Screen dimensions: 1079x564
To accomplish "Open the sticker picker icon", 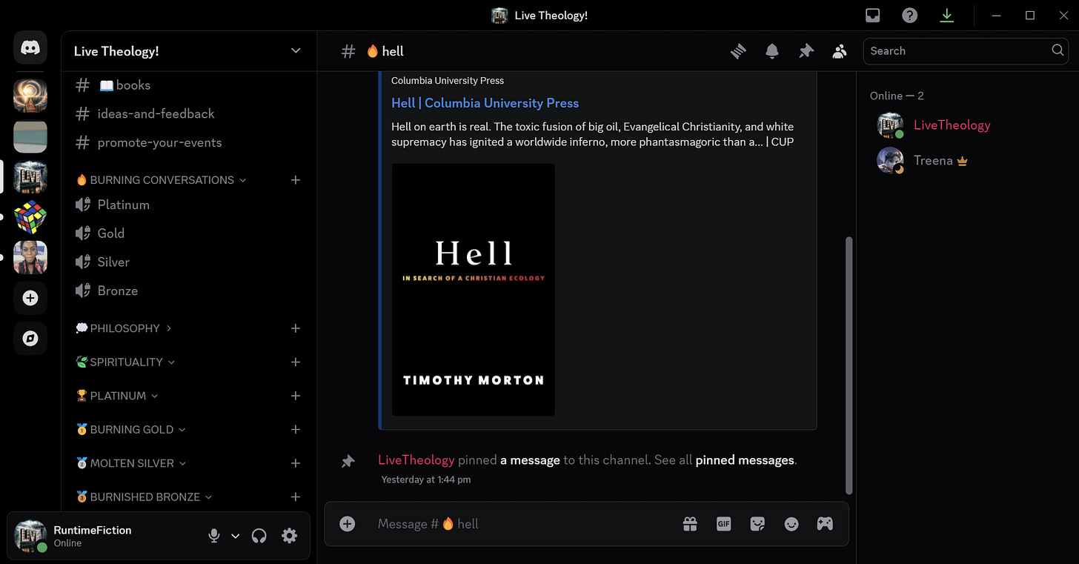I will click(x=757, y=524).
